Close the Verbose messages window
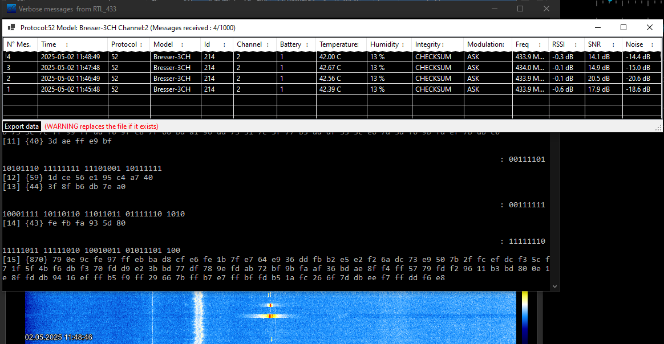664x344 pixels. [x=546, y=9]
